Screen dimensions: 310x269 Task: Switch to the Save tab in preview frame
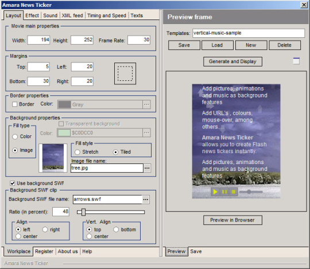pos(196,251)
